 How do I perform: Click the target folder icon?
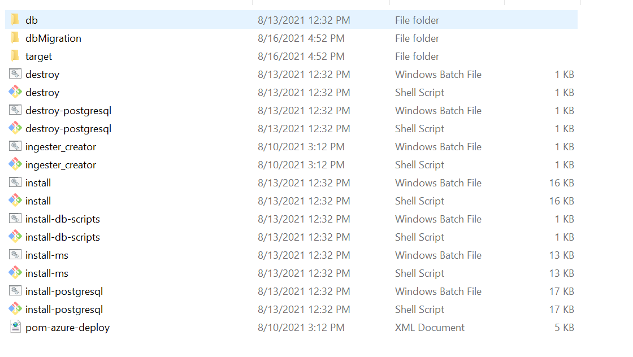[x=15, y=56]
